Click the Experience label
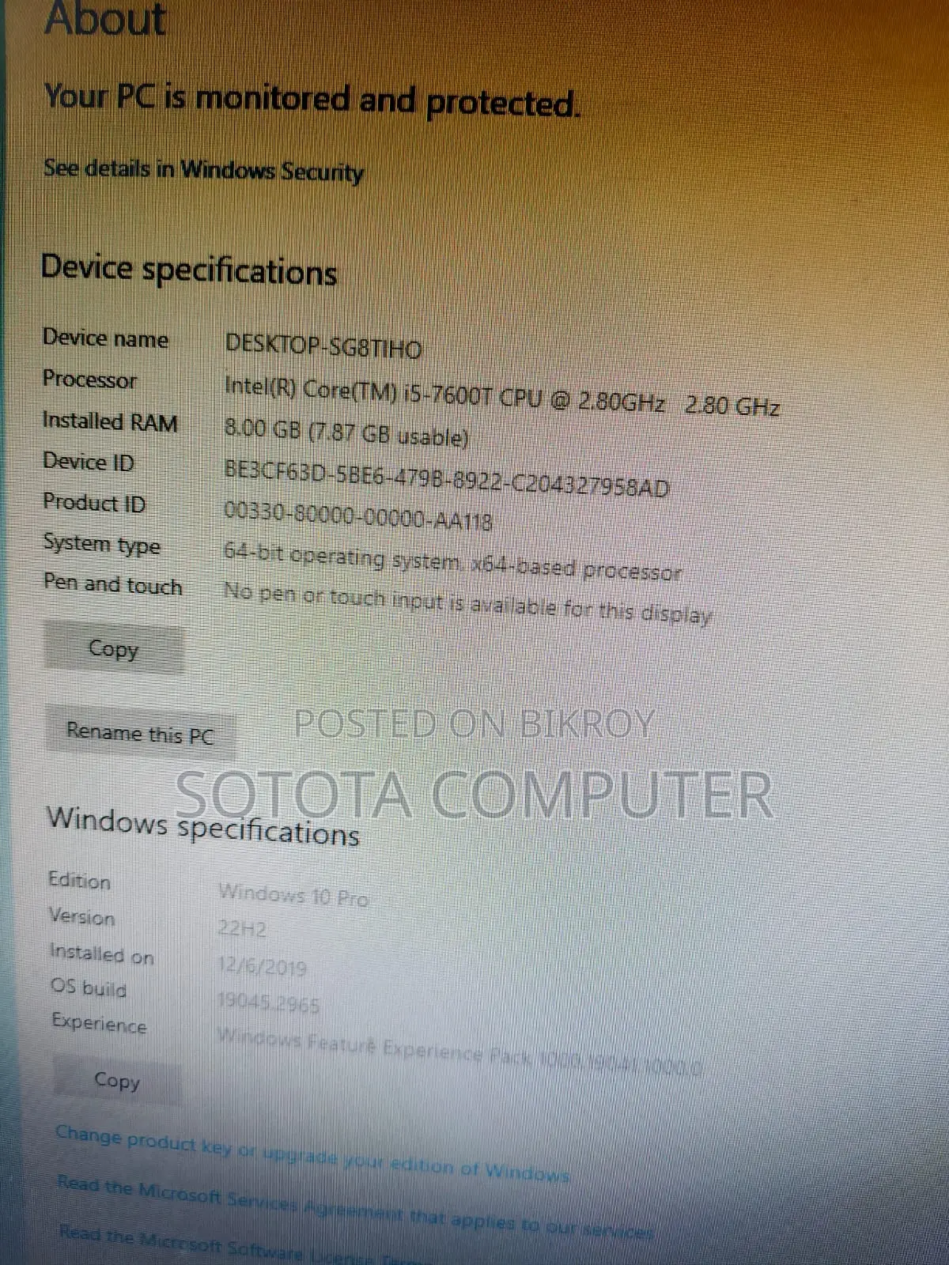 99,1023
